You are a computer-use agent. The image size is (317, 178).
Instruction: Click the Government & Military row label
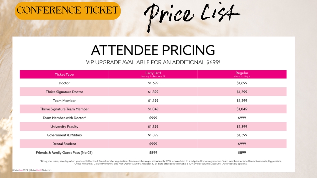click(64, 135)
